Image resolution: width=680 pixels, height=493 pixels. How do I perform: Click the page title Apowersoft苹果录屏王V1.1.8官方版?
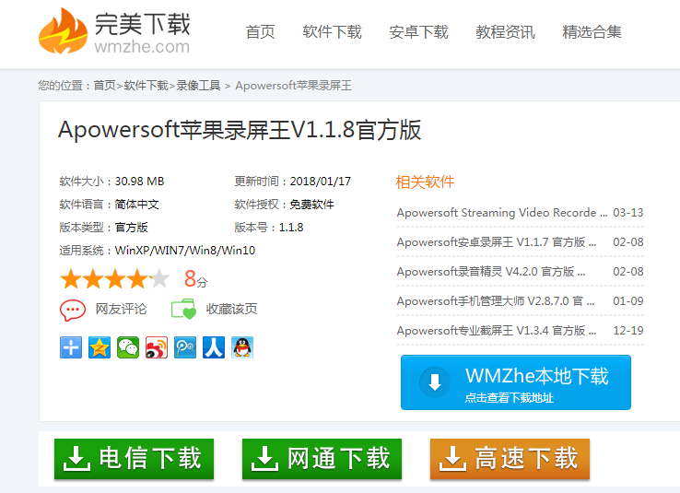point(240,130)
